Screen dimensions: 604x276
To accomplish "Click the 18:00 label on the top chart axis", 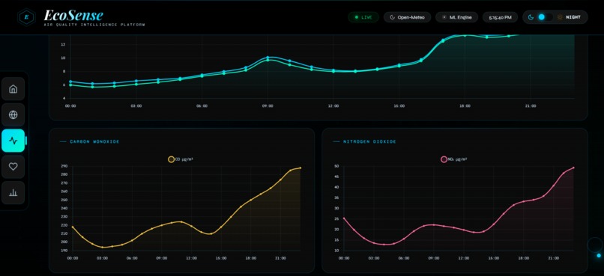I will click(465, 105).
